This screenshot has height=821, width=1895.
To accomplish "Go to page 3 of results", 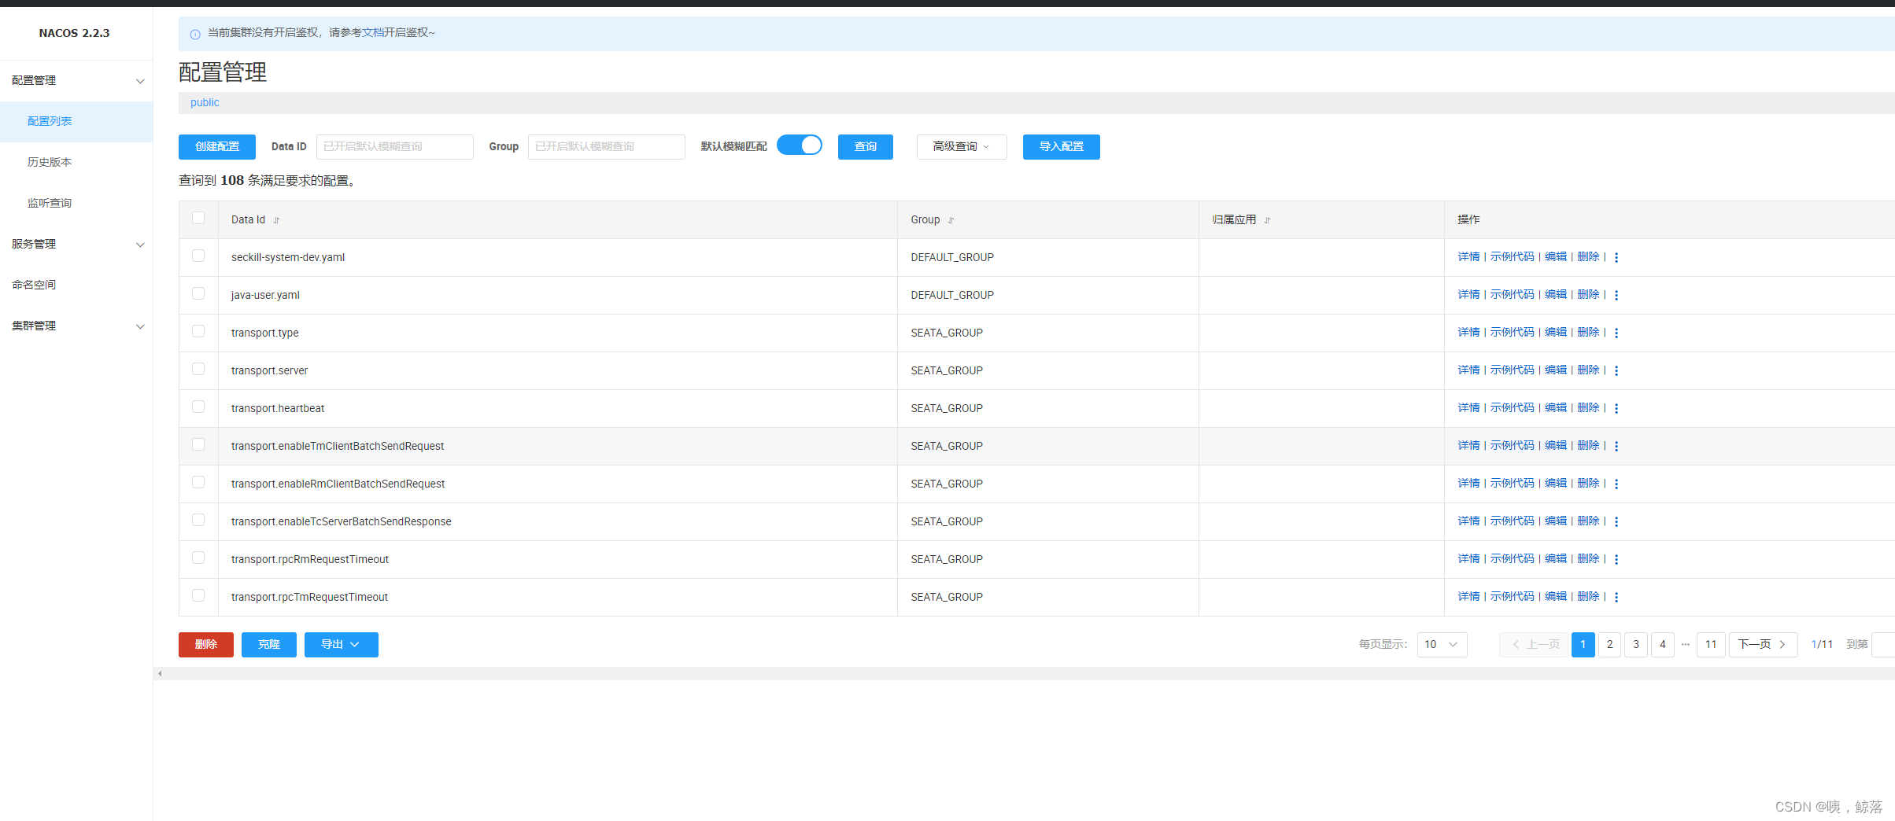I will 1636,644.
